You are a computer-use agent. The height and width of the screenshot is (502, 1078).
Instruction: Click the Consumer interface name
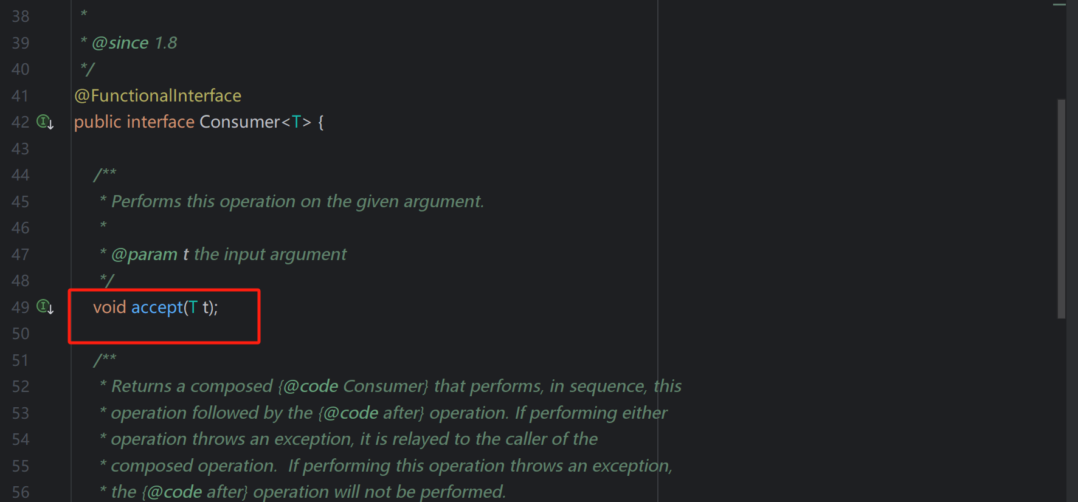[240, 122]
